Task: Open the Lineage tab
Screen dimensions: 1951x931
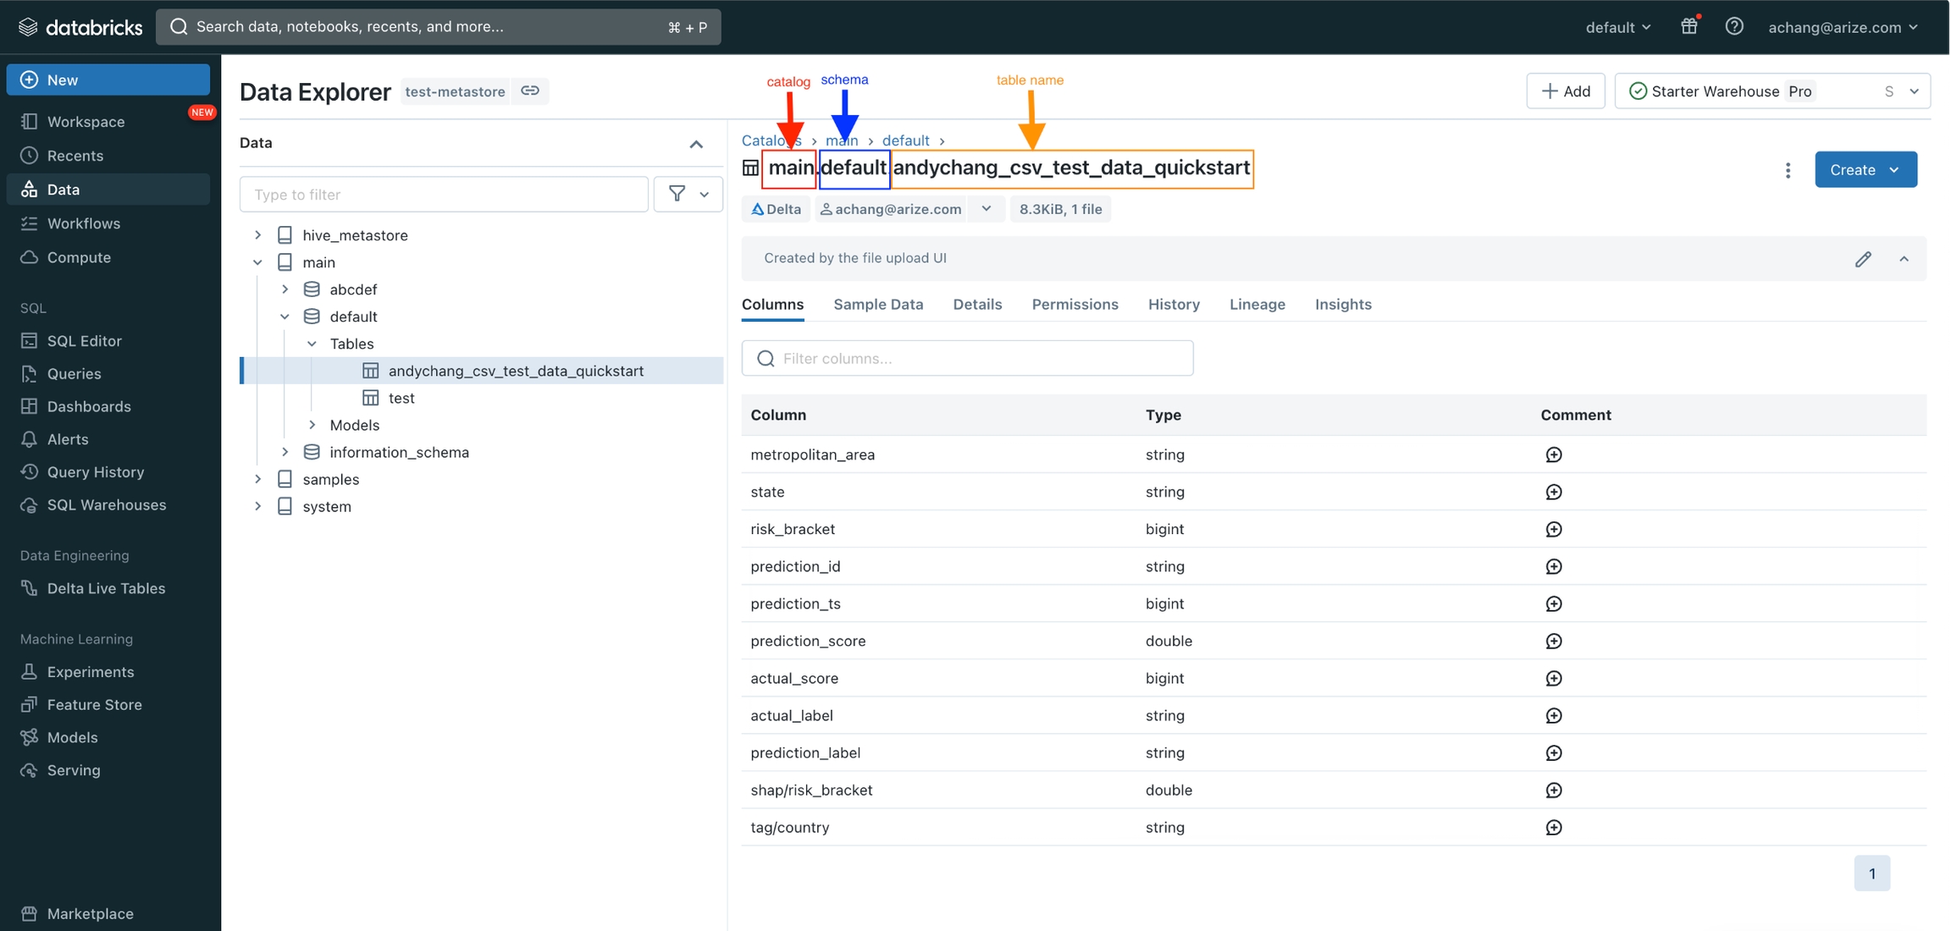Action: click(x=1257, y=305)
